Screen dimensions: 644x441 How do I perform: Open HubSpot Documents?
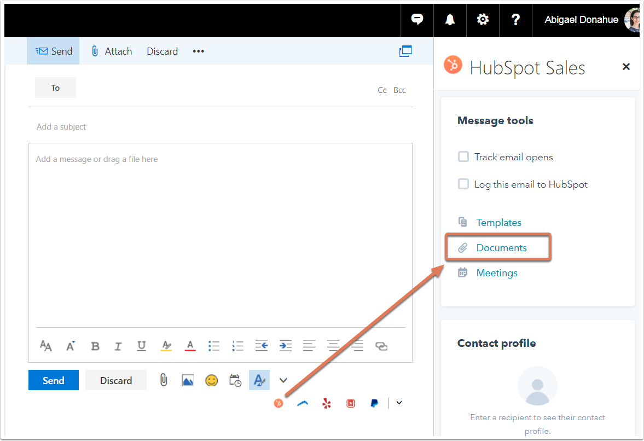point(501,248)
